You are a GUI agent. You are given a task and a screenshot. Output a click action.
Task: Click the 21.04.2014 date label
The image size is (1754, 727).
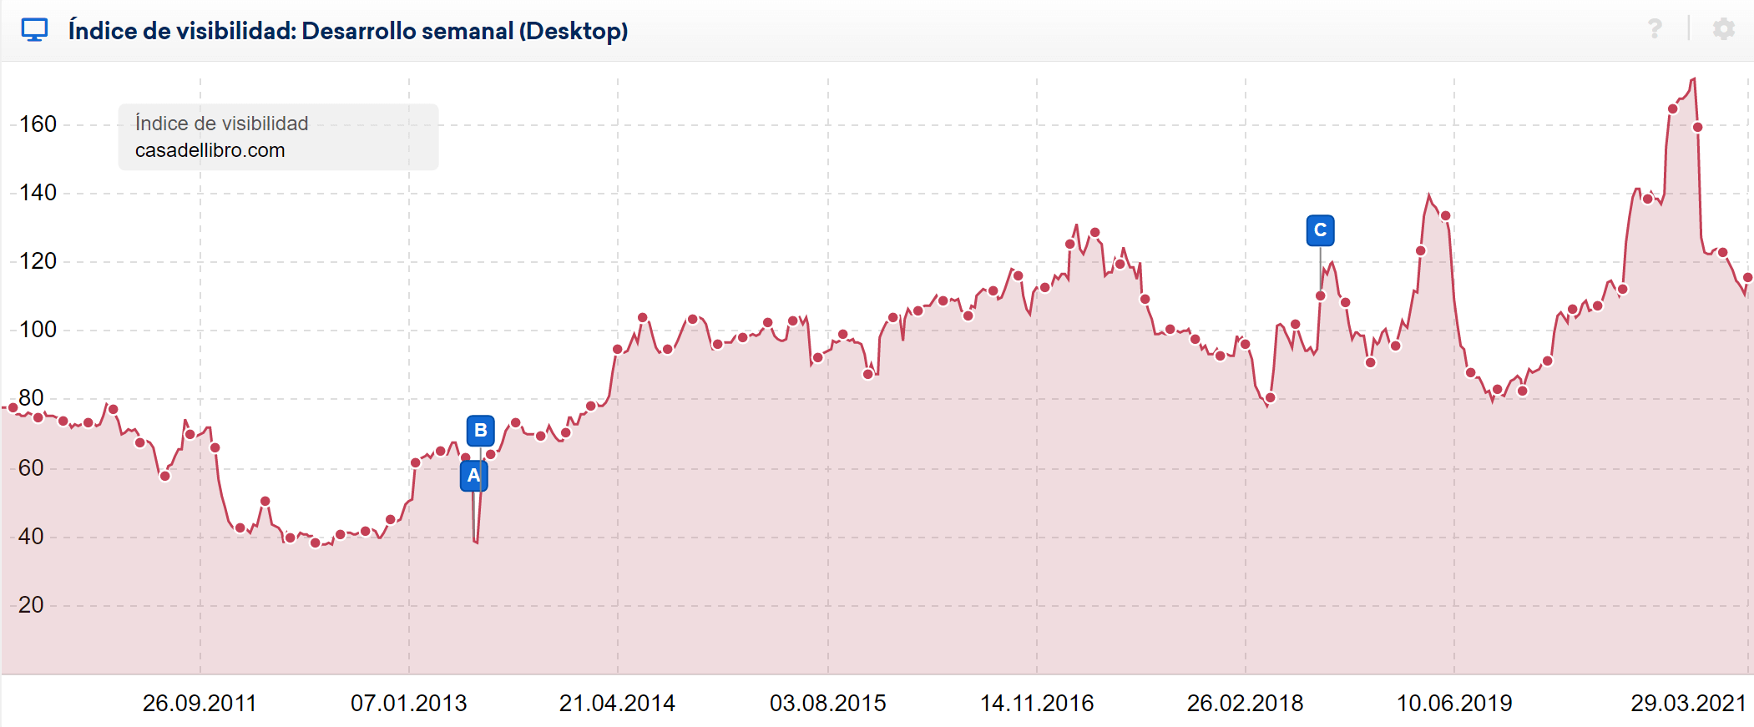[x=617, y=703]
